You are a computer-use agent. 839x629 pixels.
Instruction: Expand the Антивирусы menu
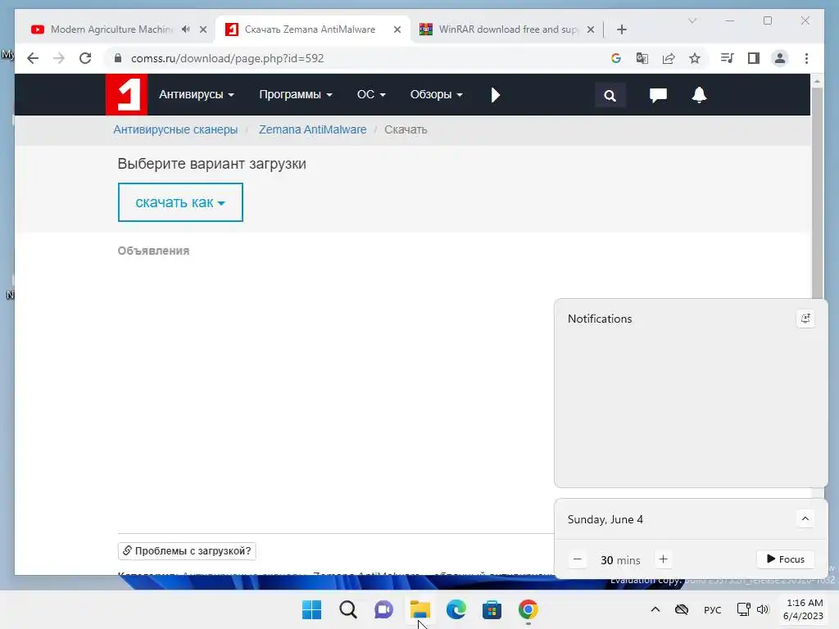[197, 95]
